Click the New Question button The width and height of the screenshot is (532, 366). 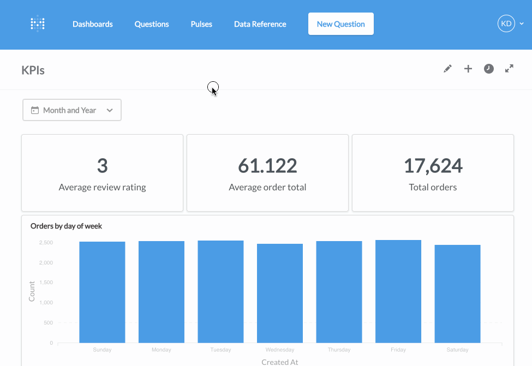point(340,23)
